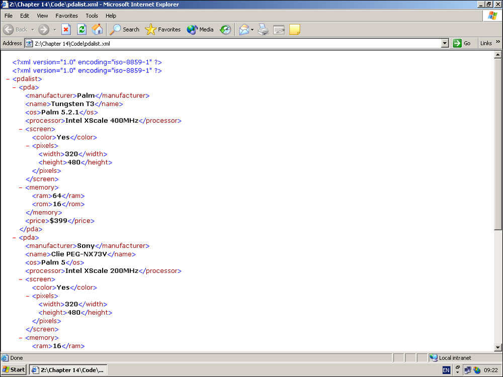The width and height of the screenshot is (503, 377).
Task: Click the yellow note icon in toolbar
Action: (x=295, y=30)
